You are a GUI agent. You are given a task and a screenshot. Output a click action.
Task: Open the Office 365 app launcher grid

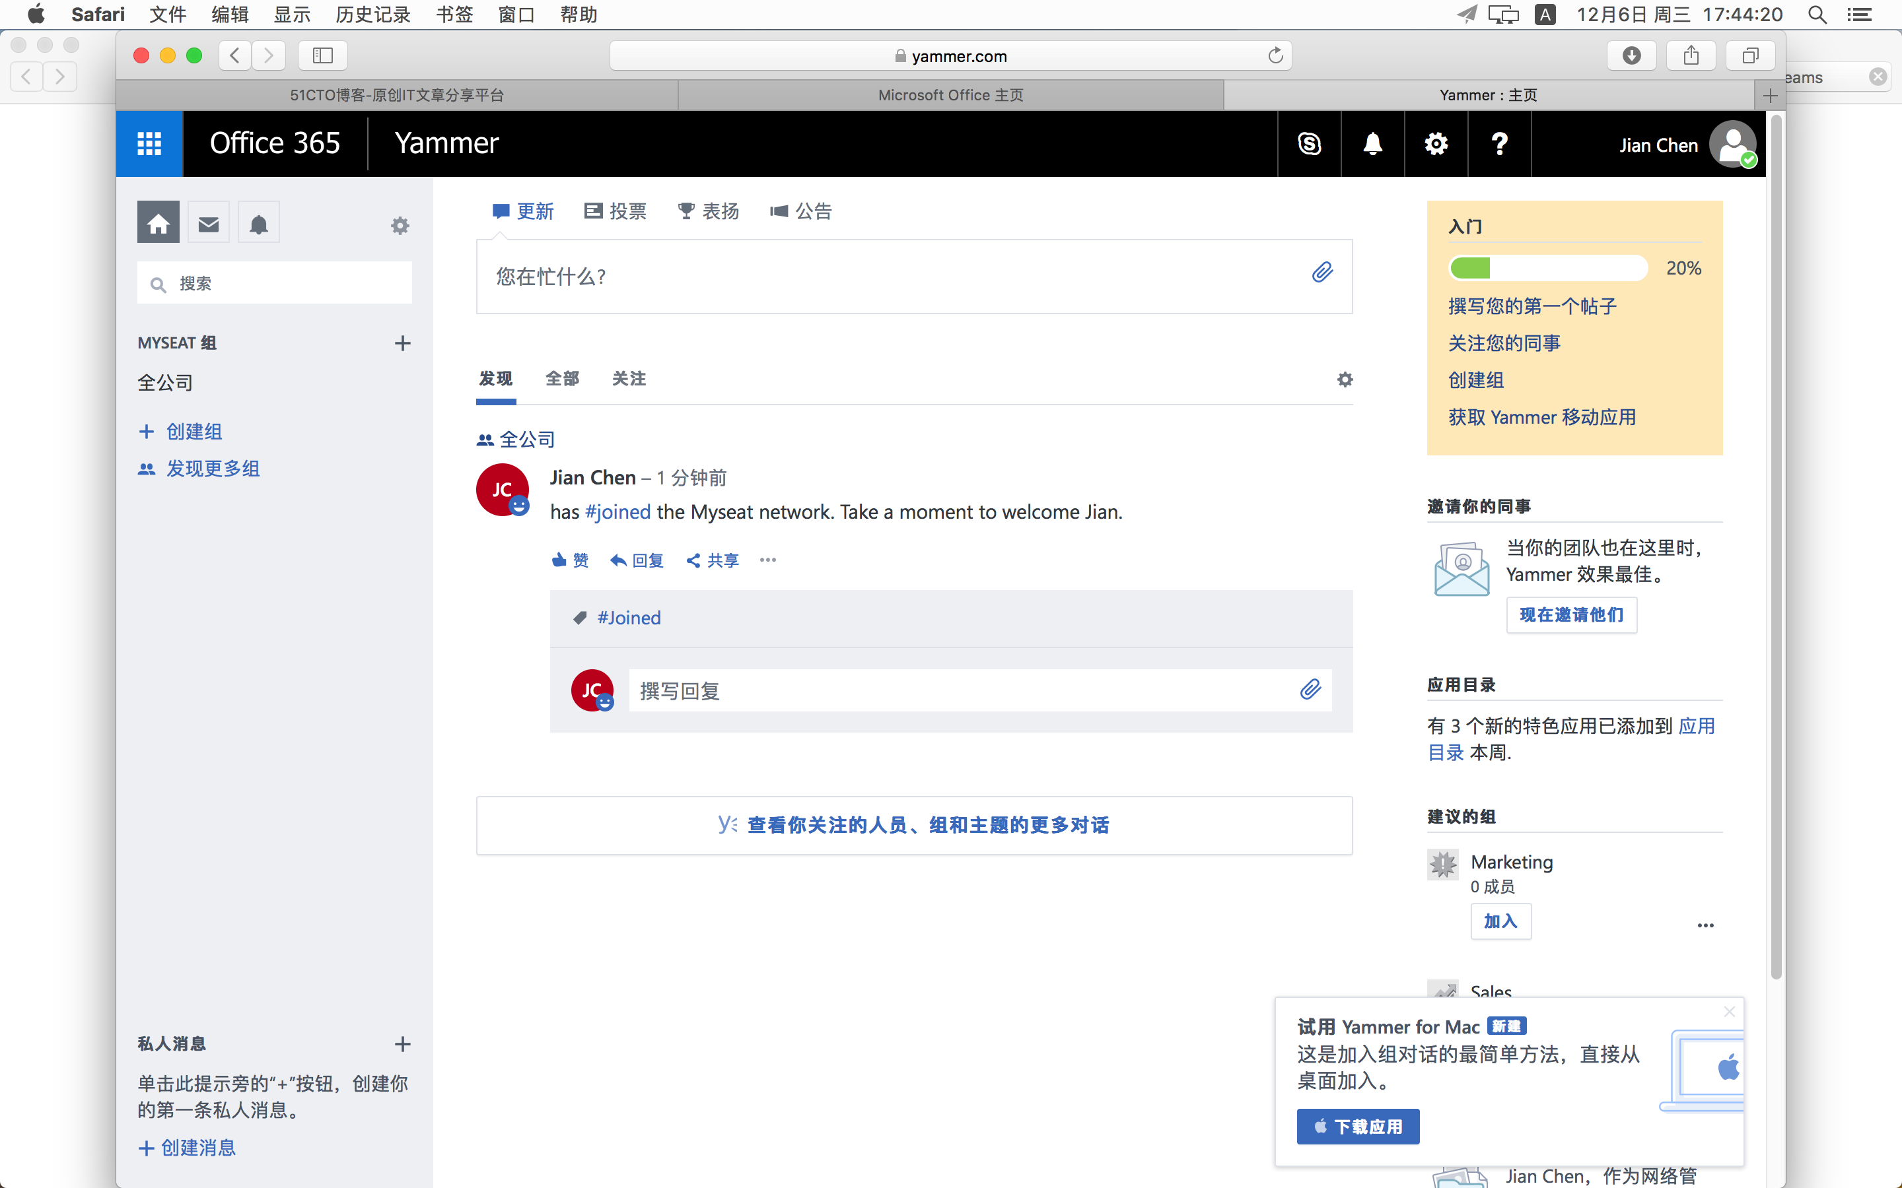149,144
